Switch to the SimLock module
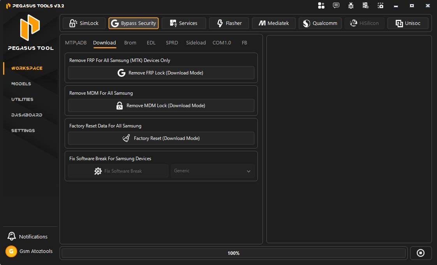The width and height of the screenshot is (437, 265). point(84,23)
